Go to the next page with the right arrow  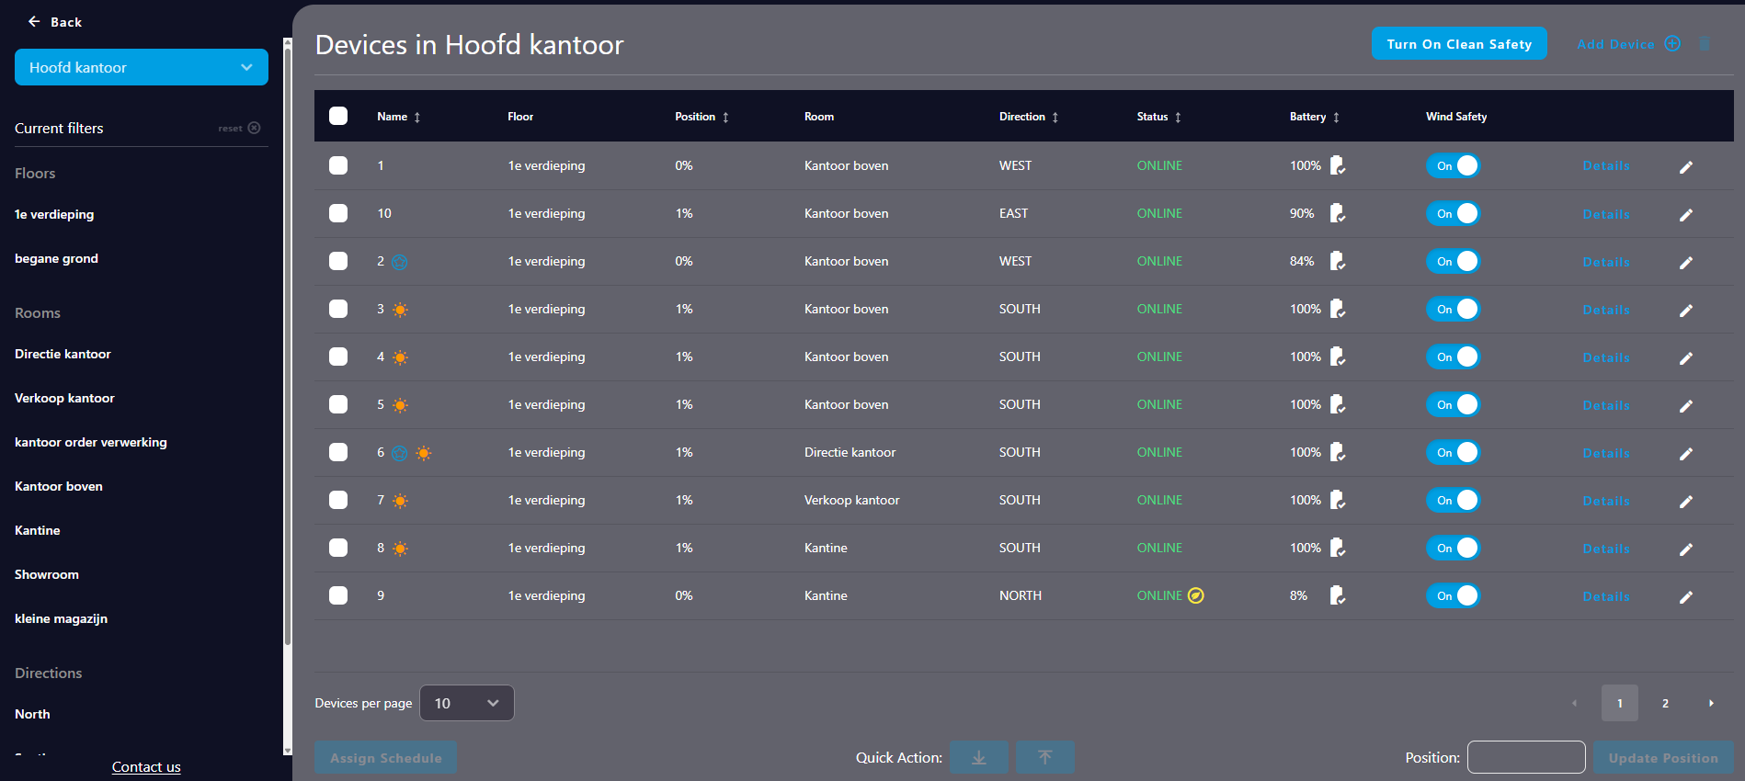click(x=1711, y=703)
